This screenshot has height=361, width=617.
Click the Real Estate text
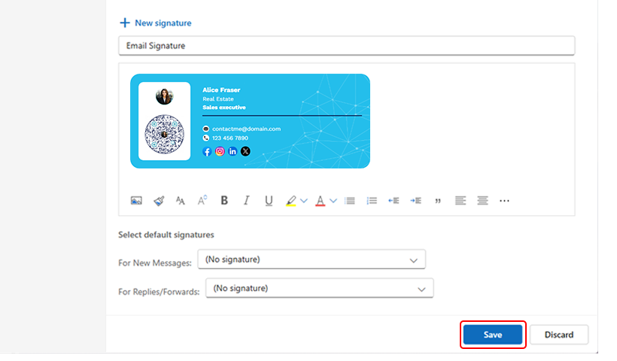[218, 99]
